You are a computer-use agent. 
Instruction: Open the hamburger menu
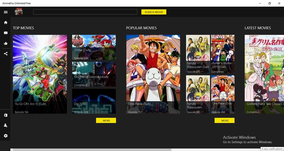(6, 12)
